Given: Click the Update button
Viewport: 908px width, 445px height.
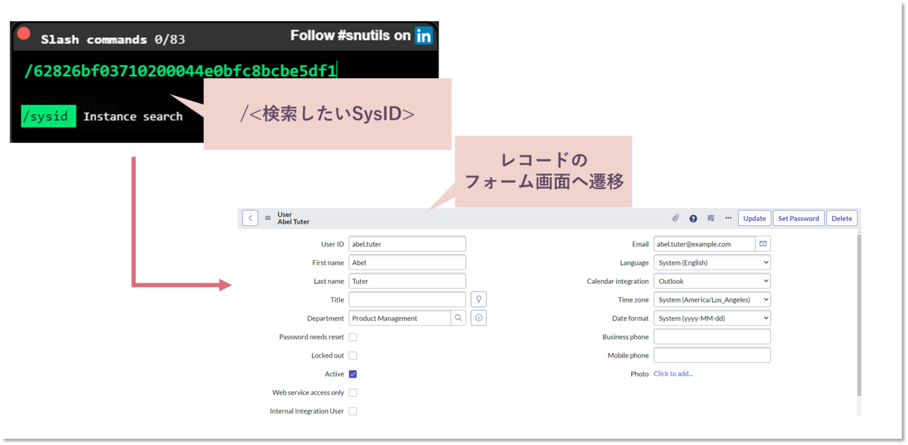Looking at the screenshot, I should [754, 218].
